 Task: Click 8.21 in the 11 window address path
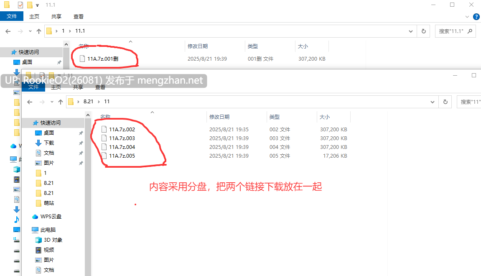tap(88, 101)
